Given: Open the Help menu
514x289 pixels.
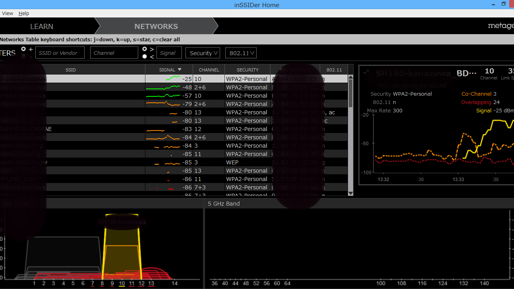Looking at the screenshot, I should click(24, 13).
